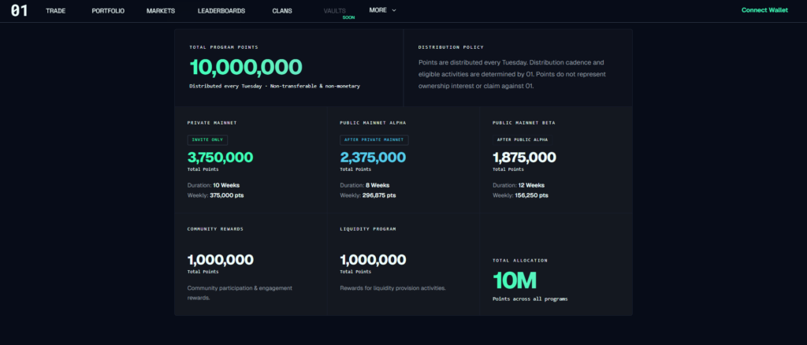Click the DISTRIBUTION POLICY heading
807x345 pixels.
point(451,47)
